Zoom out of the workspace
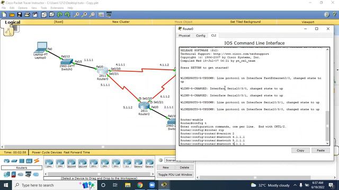Image resolution: width=339 pixels, height=190 pixels. coord(92,15)
